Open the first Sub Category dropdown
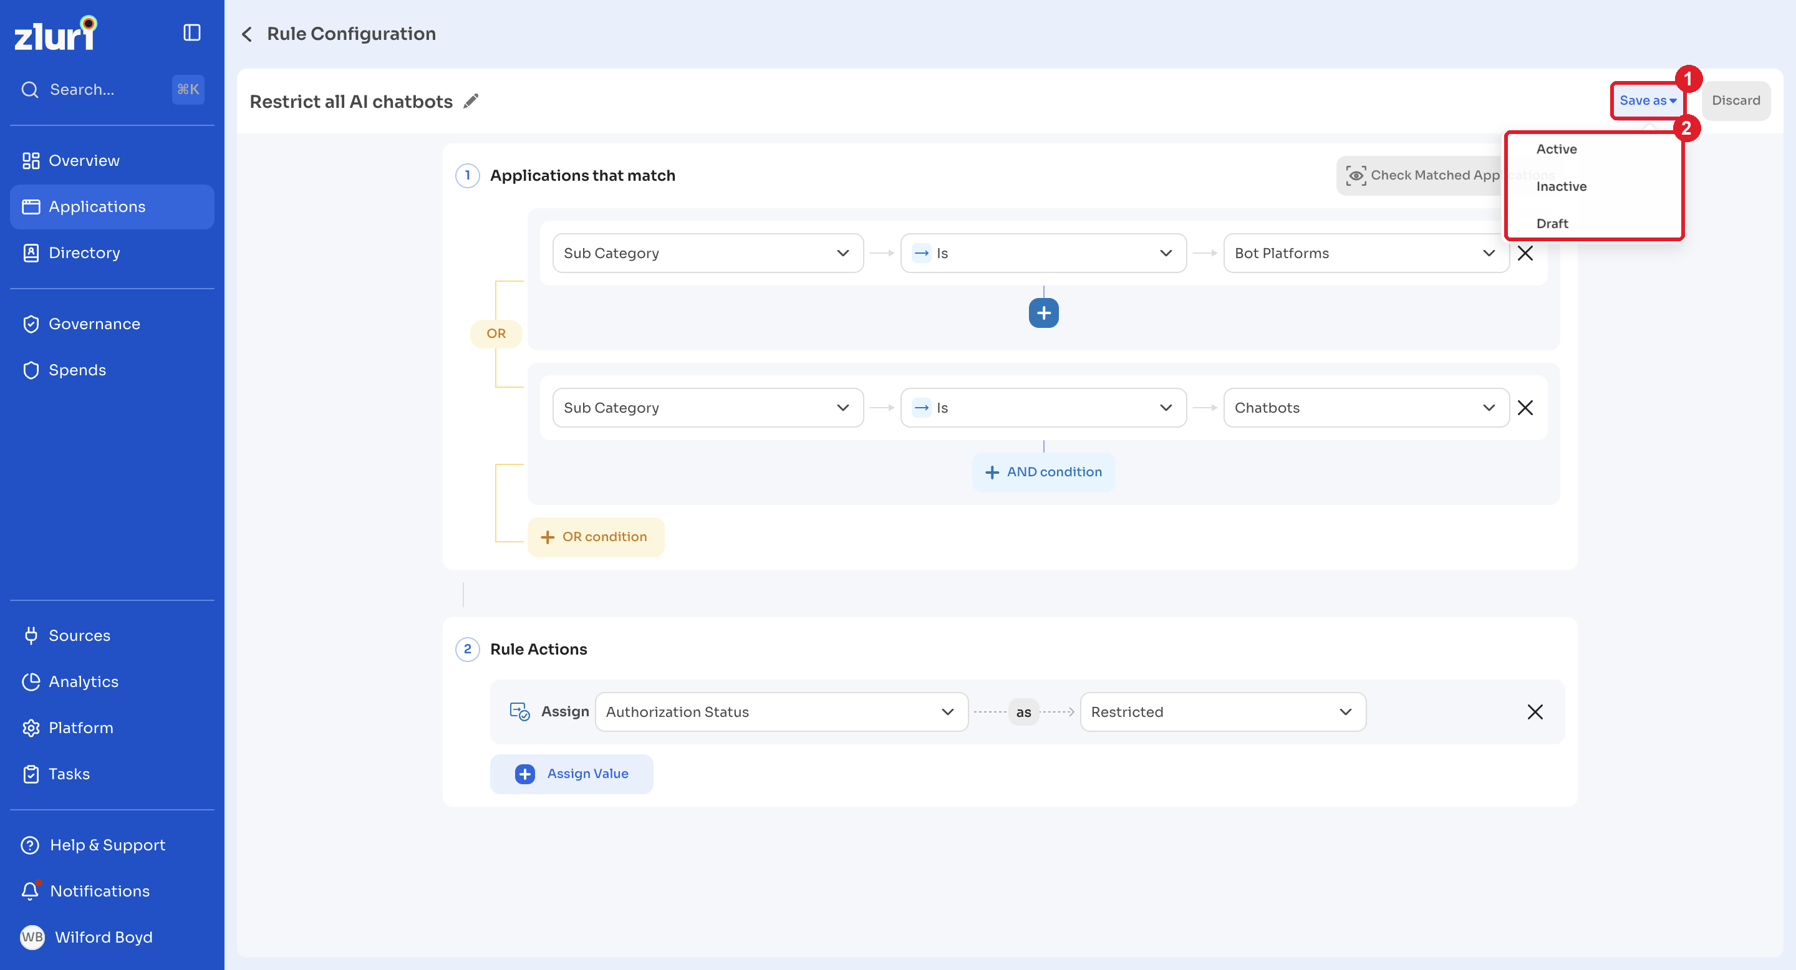 pos(708,253)
